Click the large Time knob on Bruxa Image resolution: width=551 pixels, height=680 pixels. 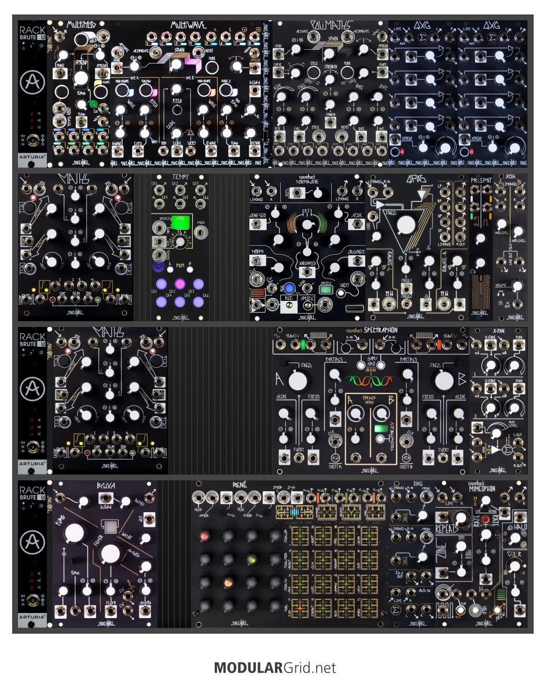point(75,534)
